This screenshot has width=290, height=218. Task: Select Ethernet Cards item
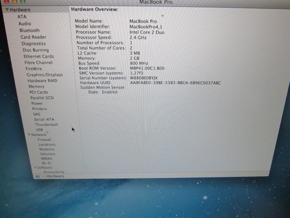39,56
